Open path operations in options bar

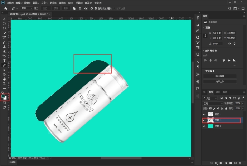[74, 9]
